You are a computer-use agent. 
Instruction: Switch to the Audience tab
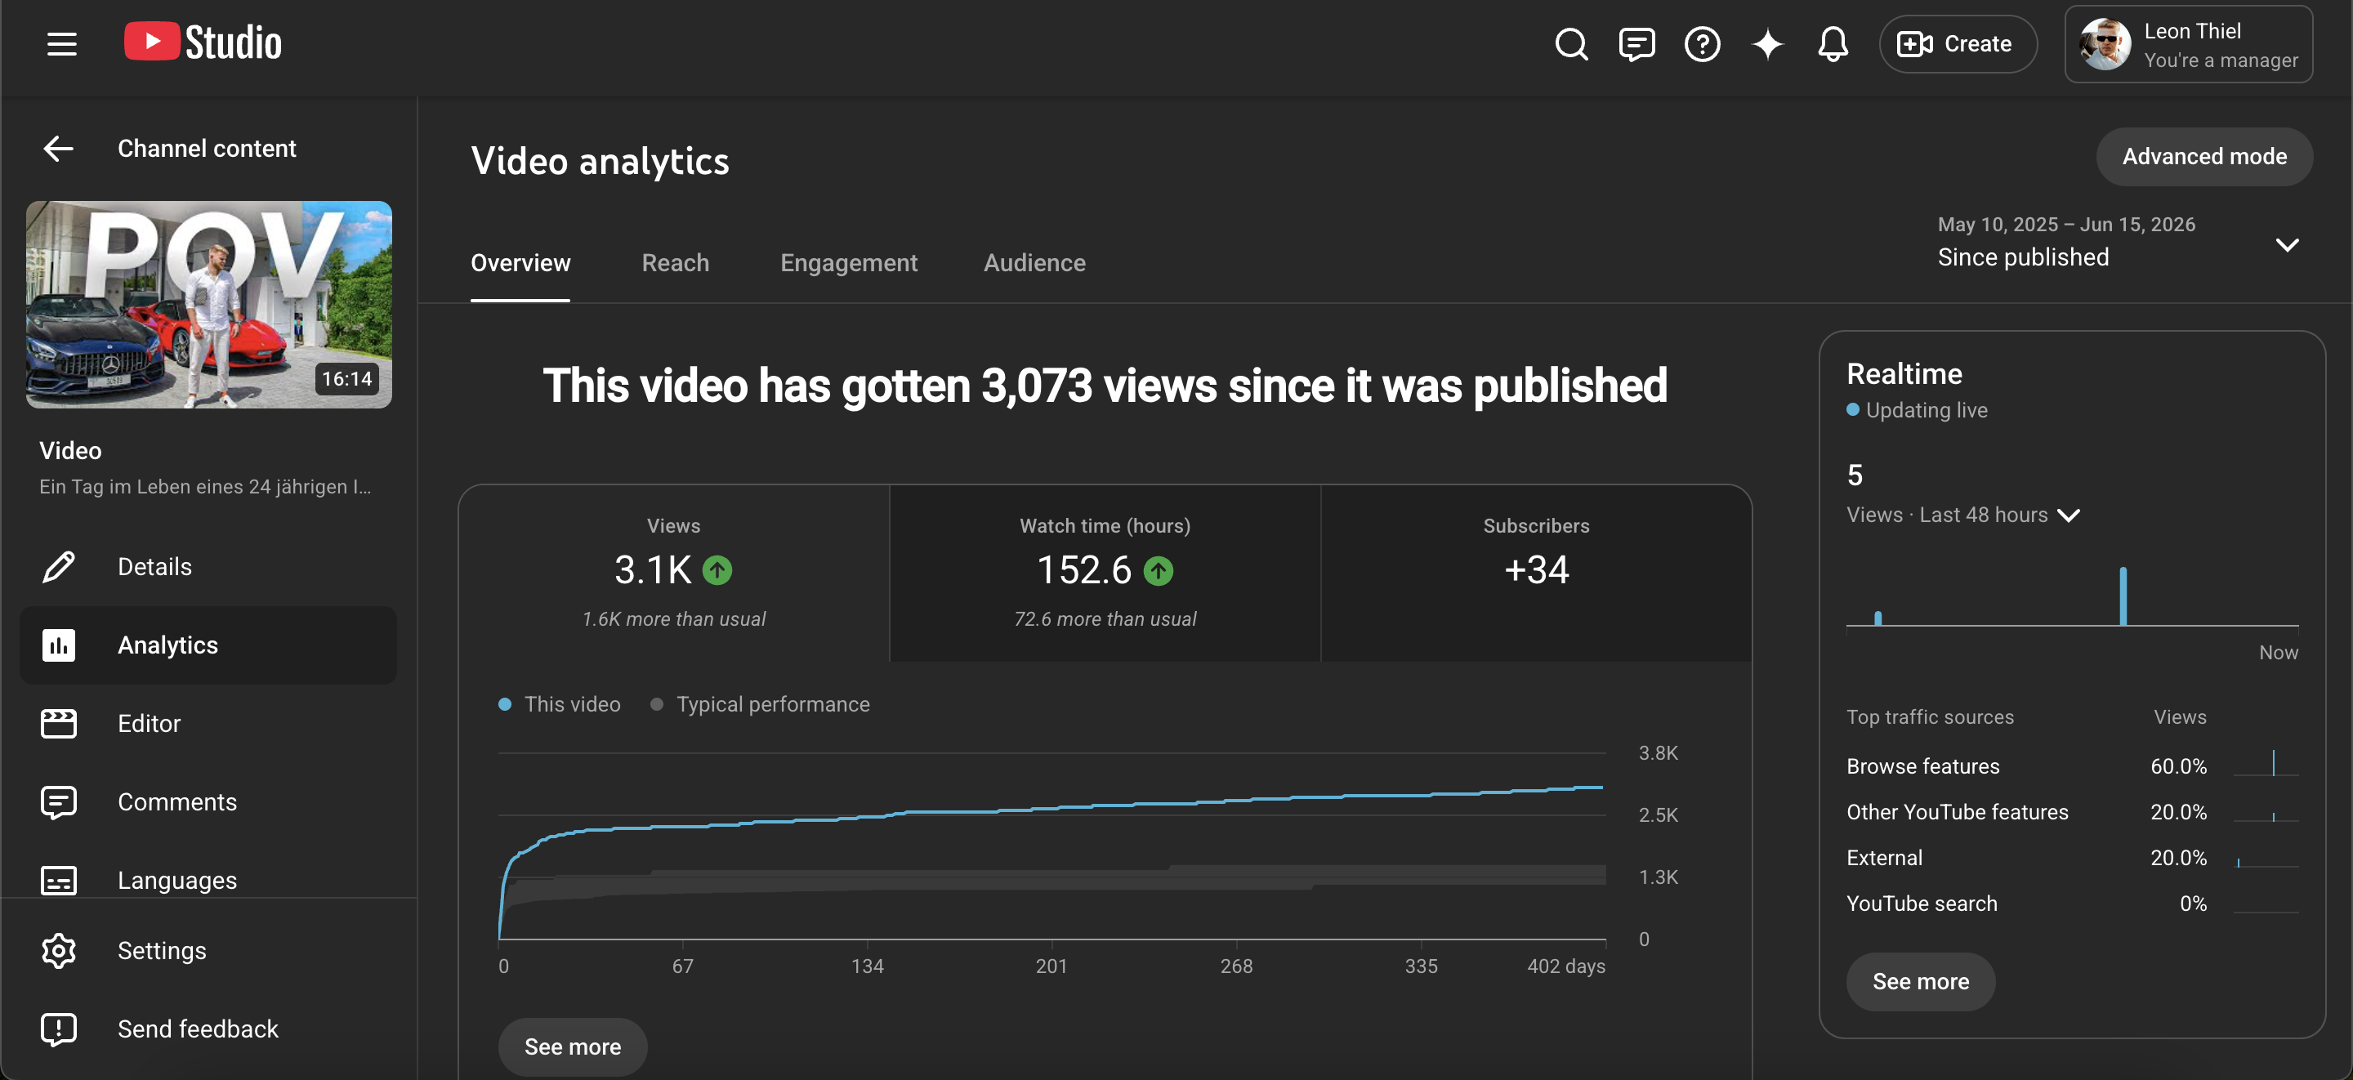point(1034,263)
